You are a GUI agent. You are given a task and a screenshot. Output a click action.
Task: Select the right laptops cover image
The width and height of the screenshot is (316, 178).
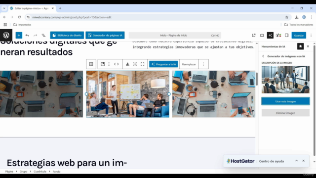214,94
